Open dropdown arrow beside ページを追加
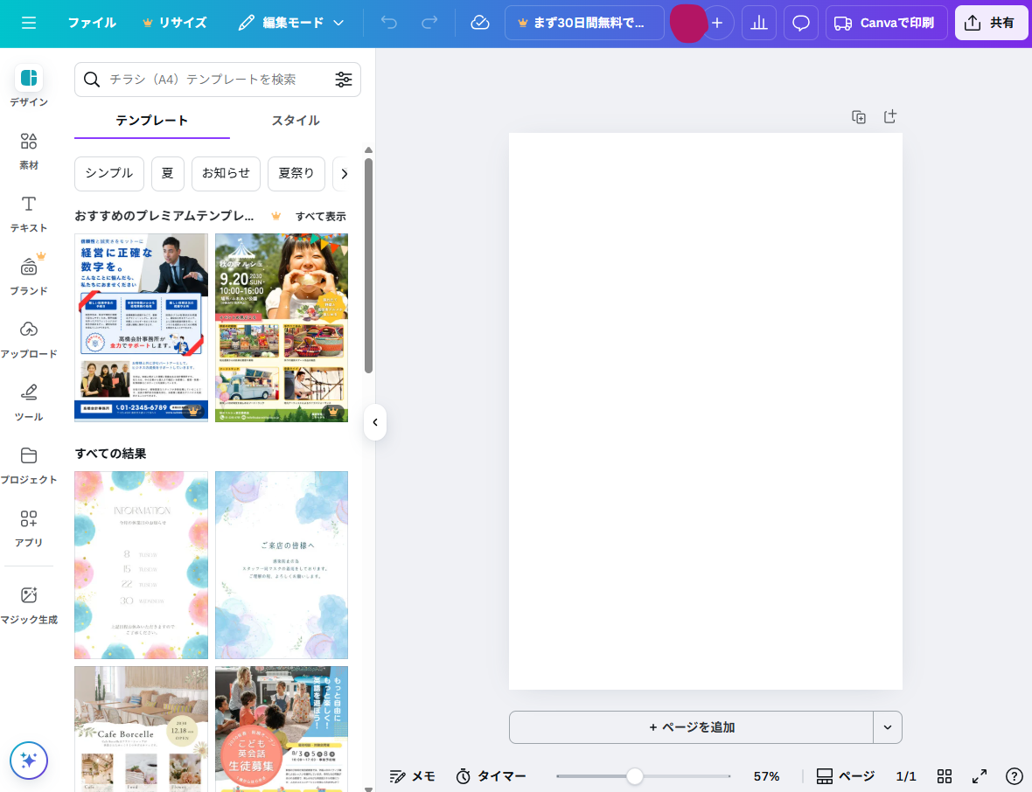This screenshot has height=792, width=1032. click(888, 727)
